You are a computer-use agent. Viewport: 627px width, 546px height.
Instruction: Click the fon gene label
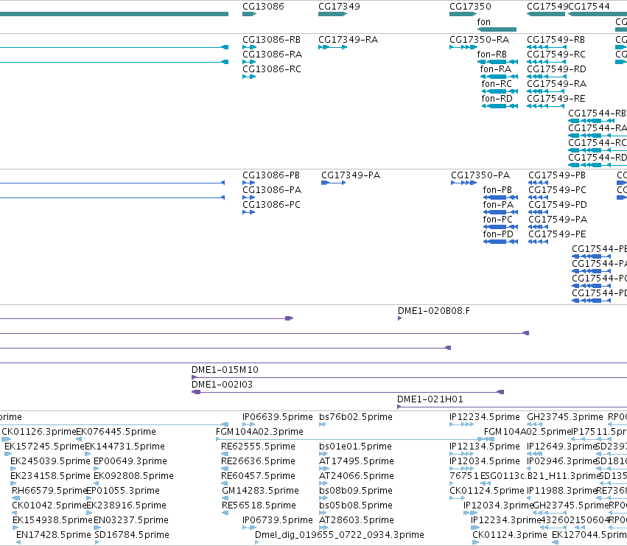483,22
